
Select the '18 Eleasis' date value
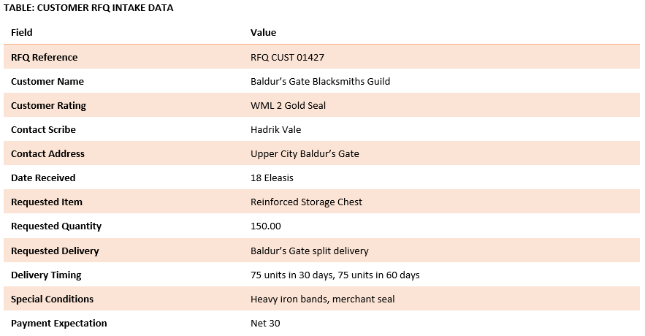click(272, 177)
